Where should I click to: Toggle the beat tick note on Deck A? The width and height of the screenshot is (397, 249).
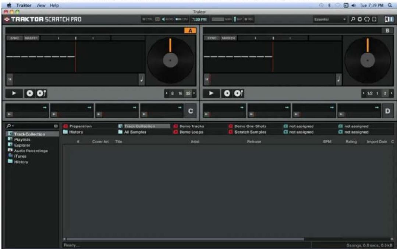(x=142, y=79)
